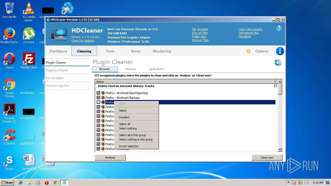This screenshot has width=331, height=186.
Task: Open the blue info circle icon
Action: click(x=280, y=51)
